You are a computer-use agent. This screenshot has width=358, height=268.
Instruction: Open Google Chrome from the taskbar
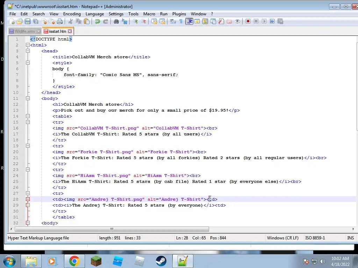74,261
